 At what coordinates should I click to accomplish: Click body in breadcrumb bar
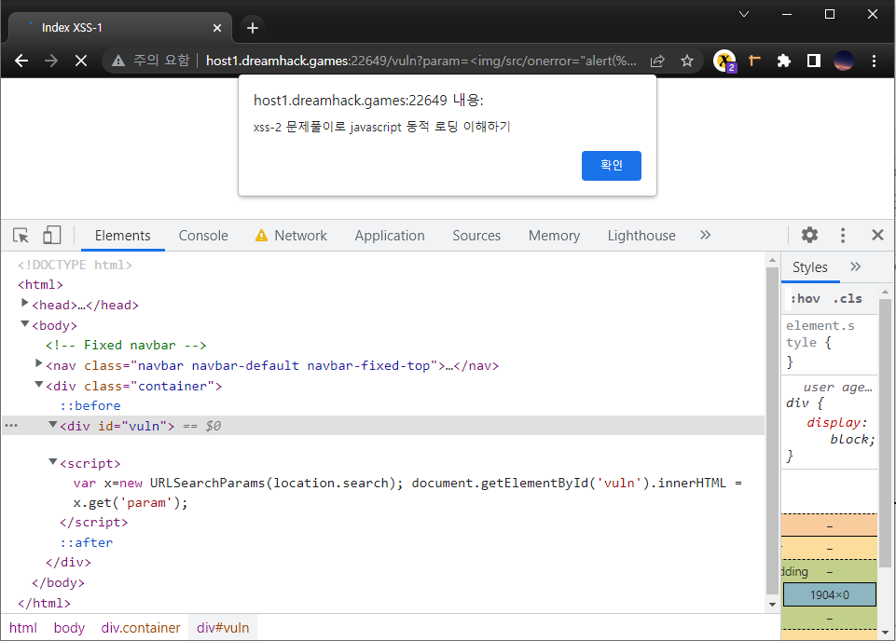pyautogui.click(x=69, y=628)
